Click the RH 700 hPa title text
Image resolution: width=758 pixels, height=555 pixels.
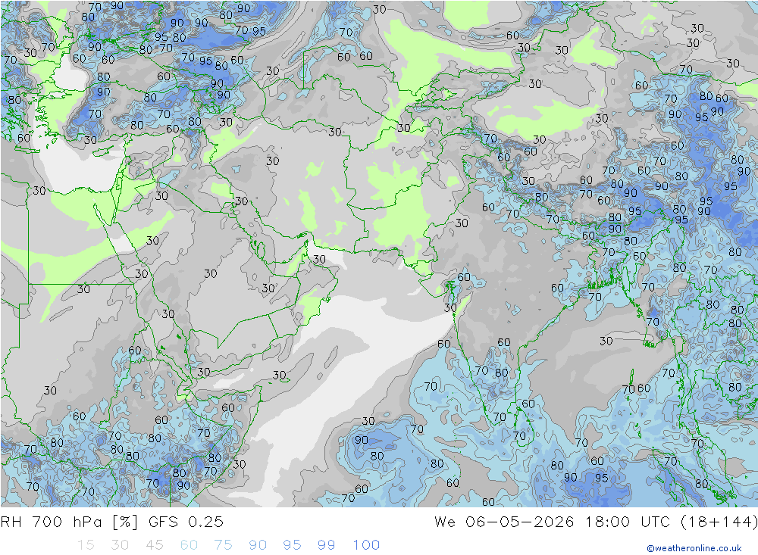52,522
